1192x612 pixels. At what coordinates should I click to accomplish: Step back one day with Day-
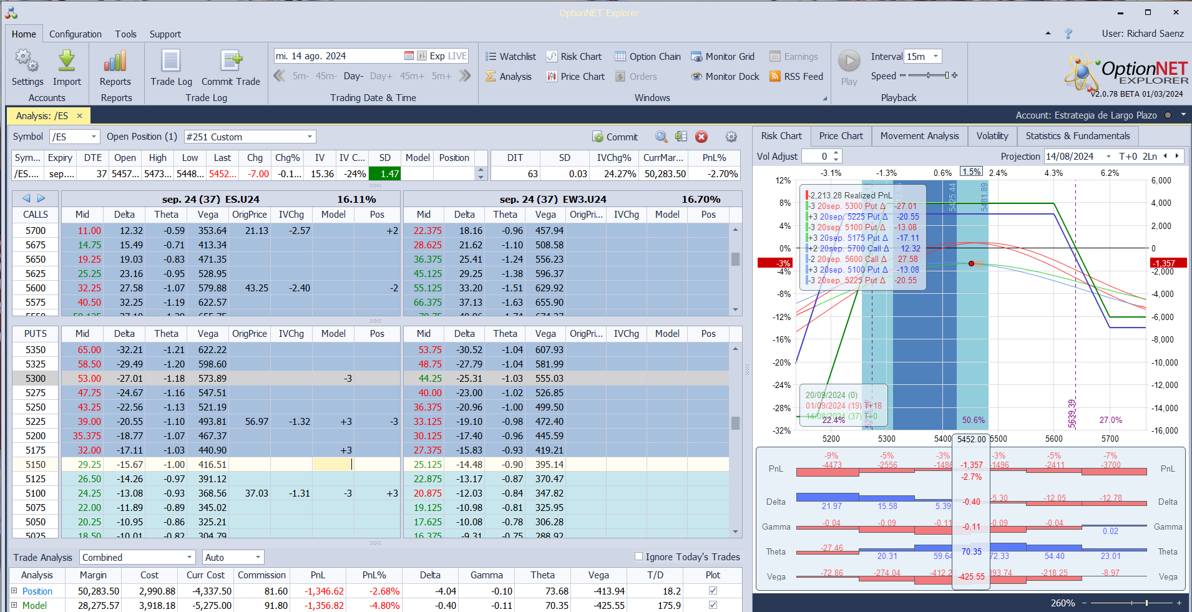click(x=353, y=76)
